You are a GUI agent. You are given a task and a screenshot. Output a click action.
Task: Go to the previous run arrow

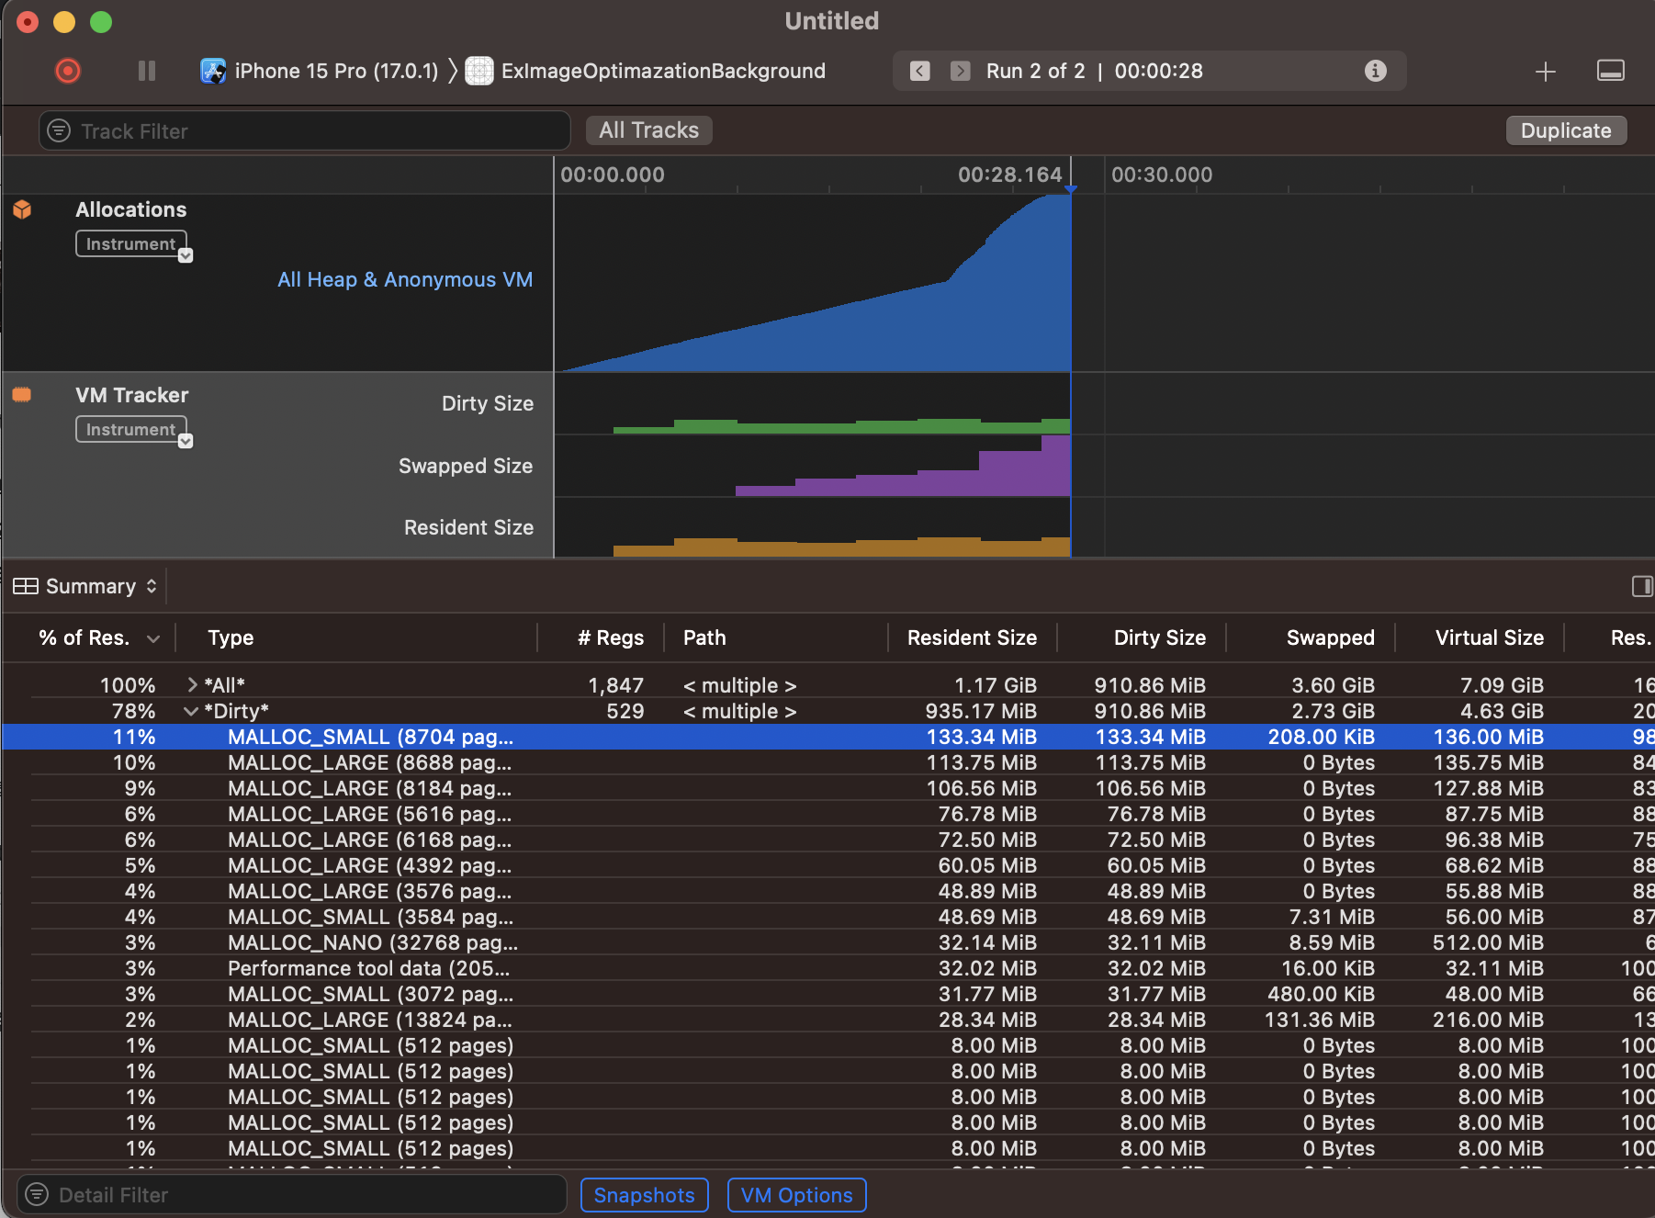(920, 71)
